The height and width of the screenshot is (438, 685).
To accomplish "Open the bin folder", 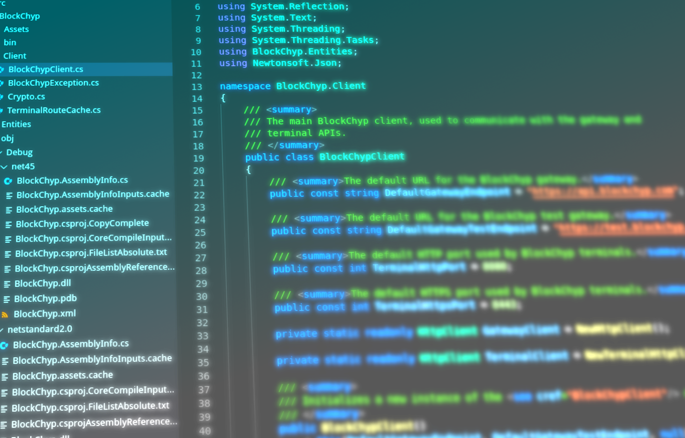I will point(10,43).
